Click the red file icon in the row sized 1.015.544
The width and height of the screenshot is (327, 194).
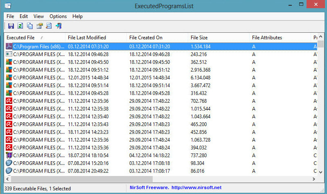tap(9, 109)
